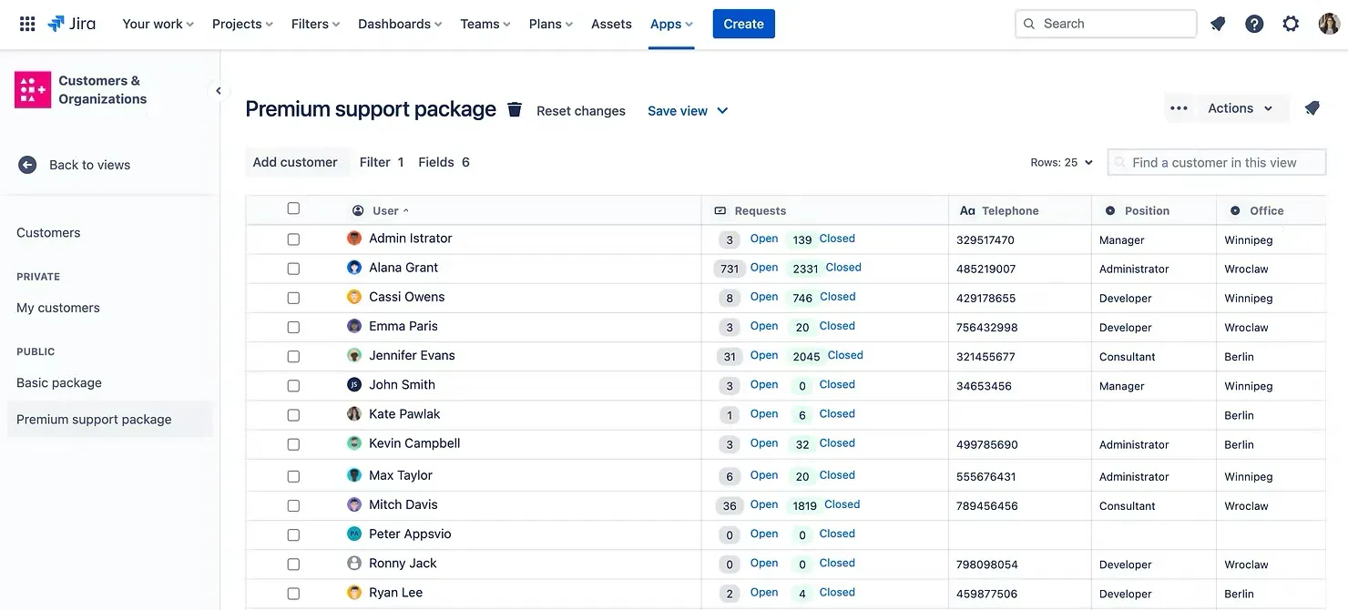The width and height of the screenshot is (1348, 610).
Task: Click the delete view trash icon
Action: click(514, 109)
